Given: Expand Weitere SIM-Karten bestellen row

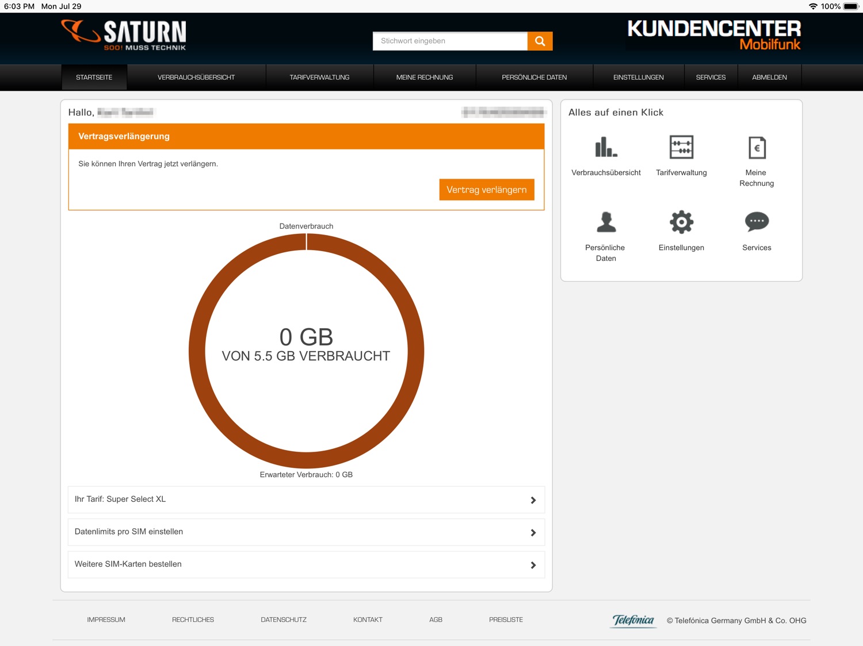Looking at the screenshot, I should point(306,564).
